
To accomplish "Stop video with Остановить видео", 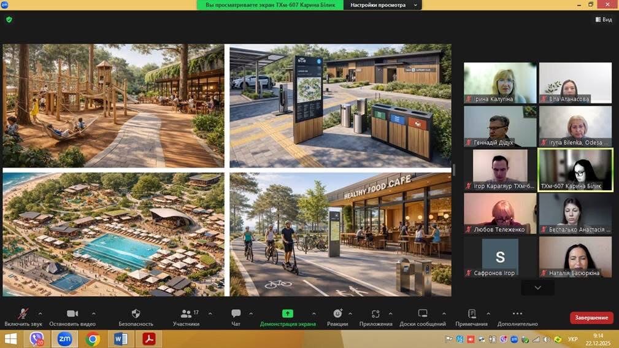I will 72,314.
